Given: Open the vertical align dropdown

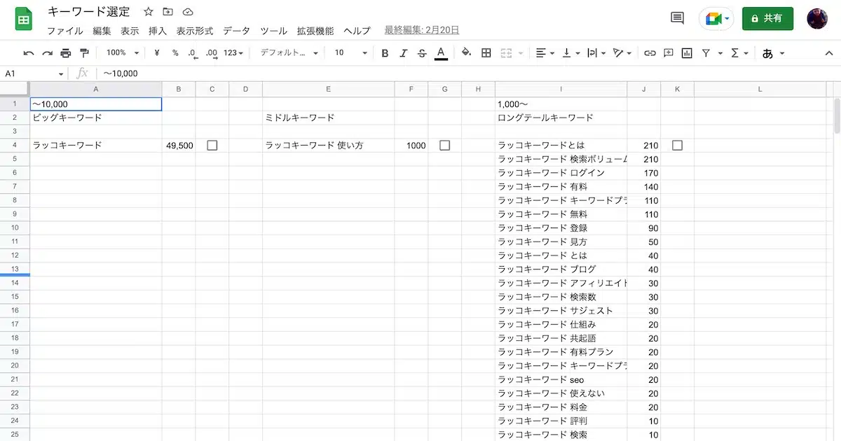Looking at the screenshot, I should click(571, 53).
